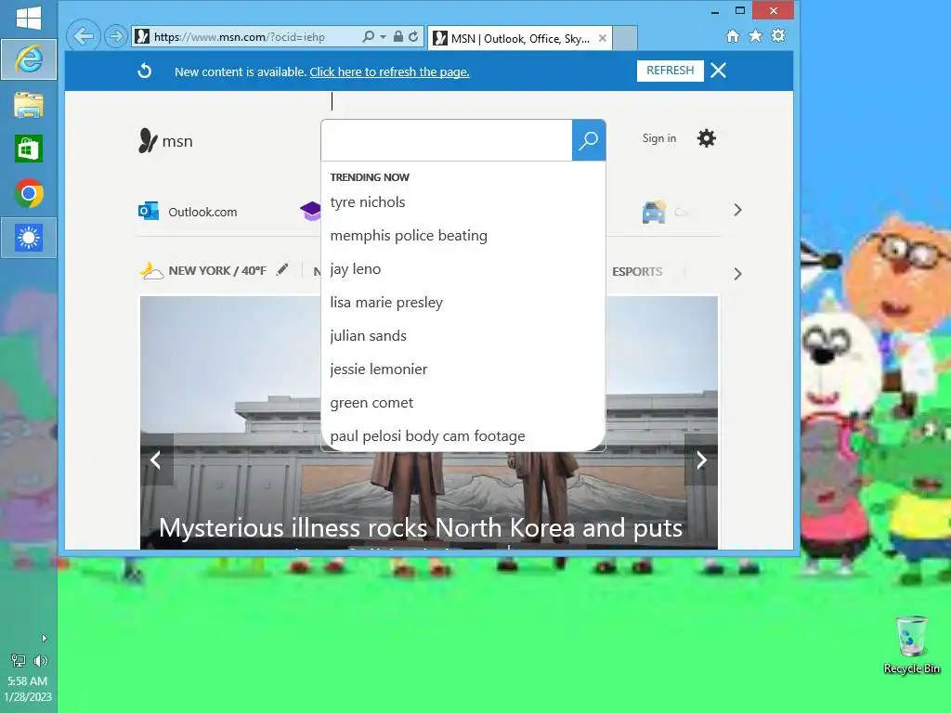The width and height of the screenshot is (951, 713).
Task: Select 'jay leno' trending suggestion
Action: click(x=356, y=268)
